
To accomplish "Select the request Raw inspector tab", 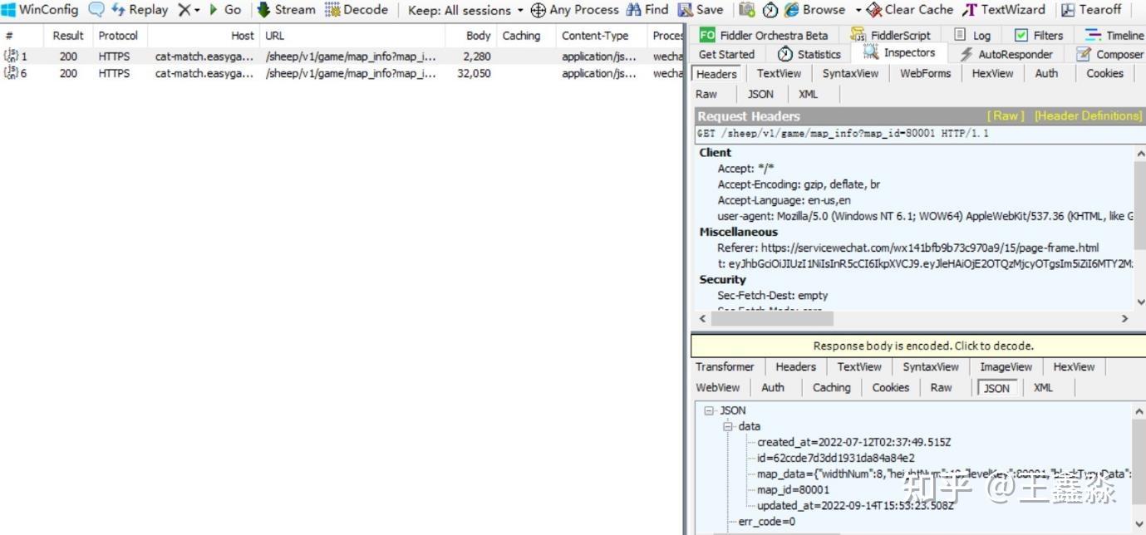I will click(x=706, y=94).
